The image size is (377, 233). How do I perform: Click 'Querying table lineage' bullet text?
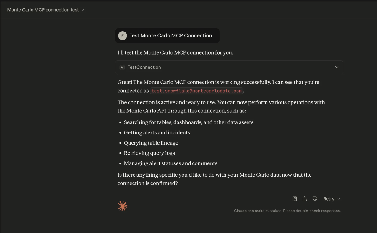151,143
